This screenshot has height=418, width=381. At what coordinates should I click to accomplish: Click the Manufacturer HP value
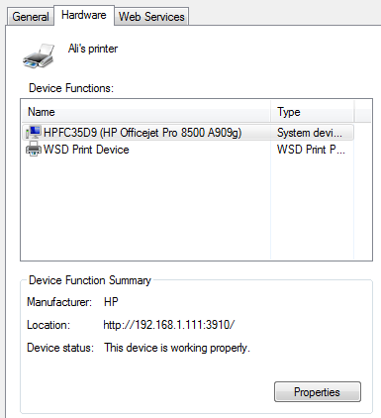(x=111, y=302)
